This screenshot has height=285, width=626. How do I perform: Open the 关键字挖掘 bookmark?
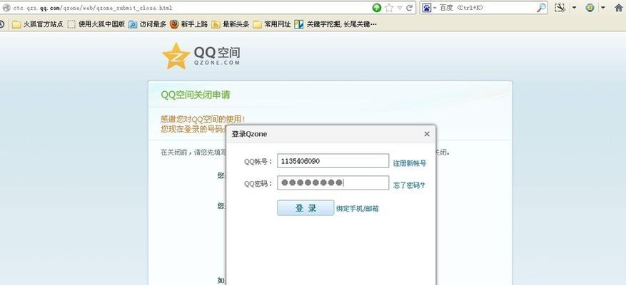(335, 24)
